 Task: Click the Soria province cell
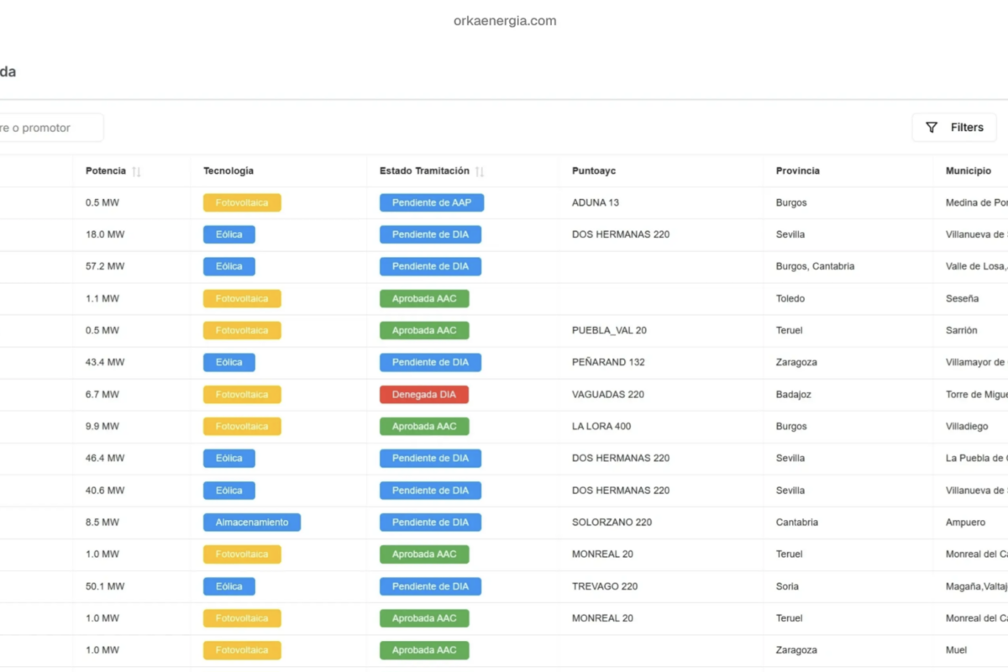point(787,586)
